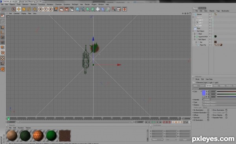The width and height of the screenshot is (236, 144).
Task: Click the red record icon in toolbar
Action: pyautogui.click(x=125, y=9)
